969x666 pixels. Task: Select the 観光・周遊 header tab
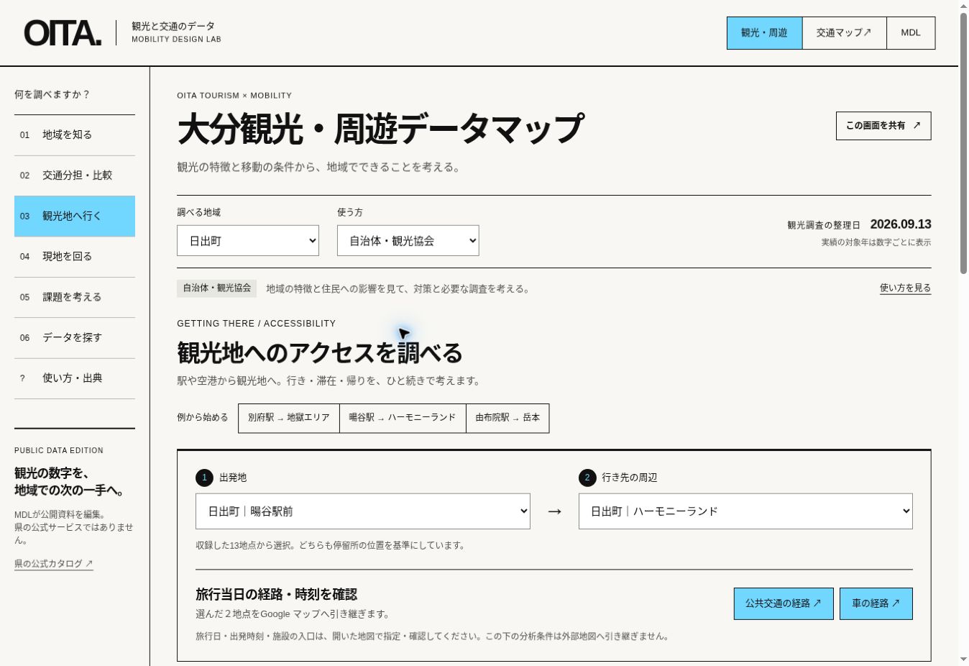coord(764,33)
